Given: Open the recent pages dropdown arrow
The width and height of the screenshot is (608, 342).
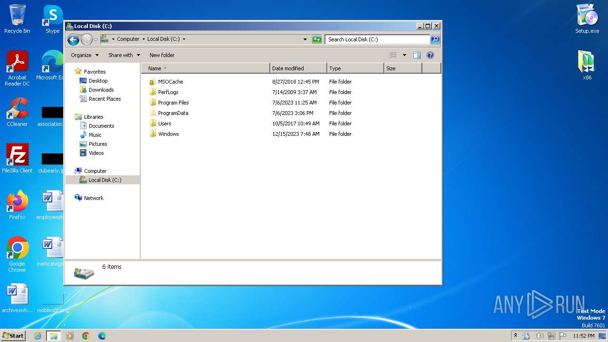Looking at the screenshot, I should click(x=95, y=39).
